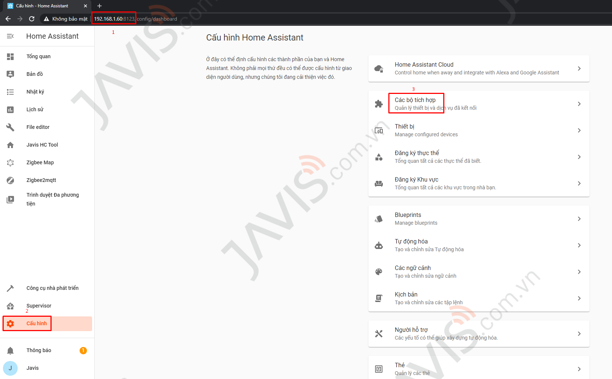612x379 pixels.
Task: Click the integrations puzzle piece icon
Action: (x=379, y=104)
